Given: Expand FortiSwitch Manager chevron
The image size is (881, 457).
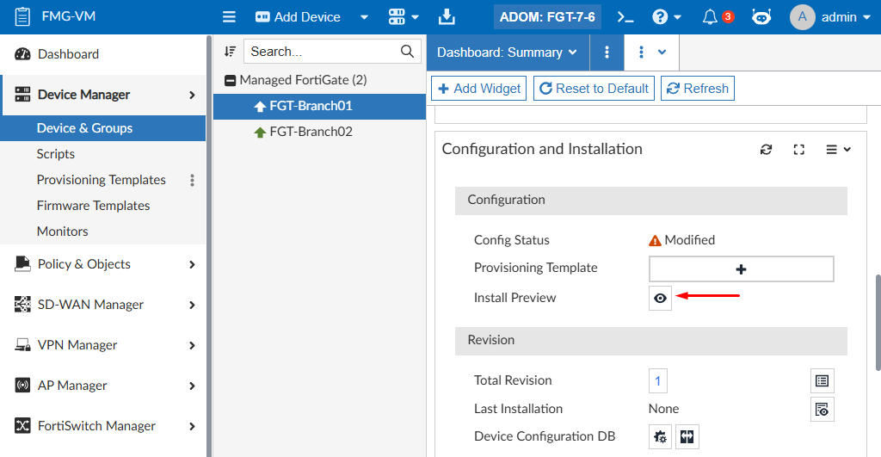Looking at the screenshot, I should pyautogui.click(x=192, y=427).
